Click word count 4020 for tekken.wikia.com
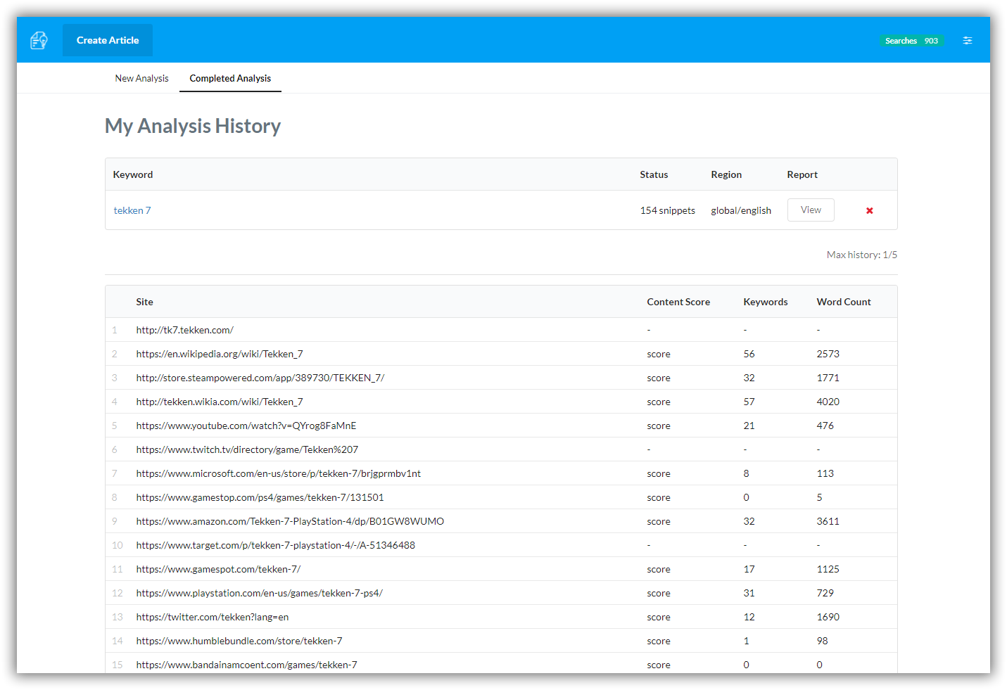 [828, 402]
